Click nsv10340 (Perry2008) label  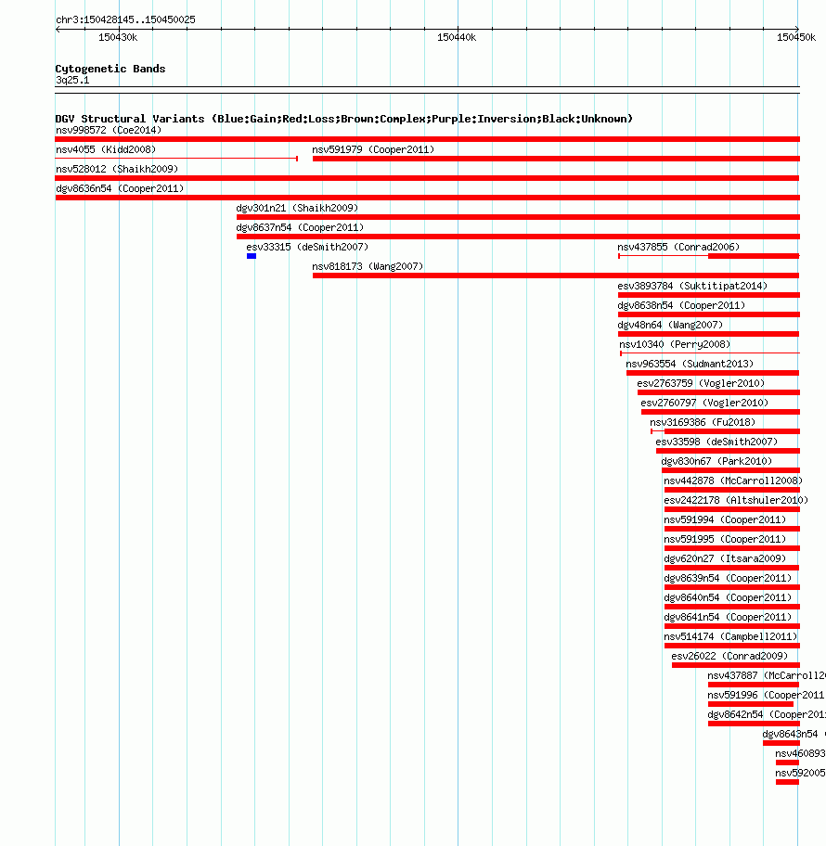(x=675, y=343)
